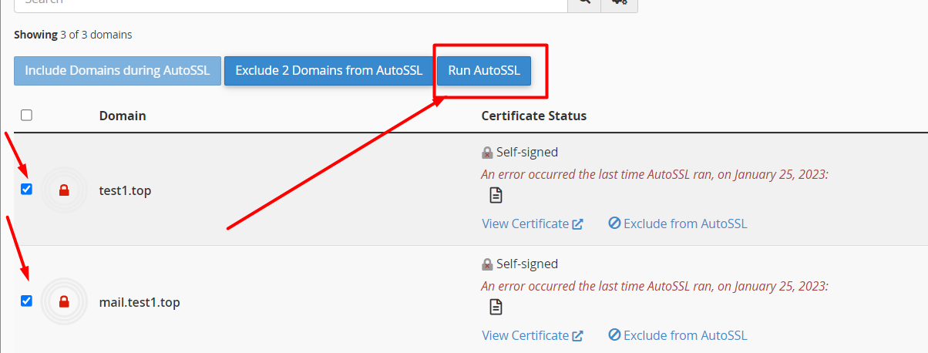Open AutoSSL error log icon for mail.test1.top
928x353 pixels.
pyautogui.click(x=496, y=308)
